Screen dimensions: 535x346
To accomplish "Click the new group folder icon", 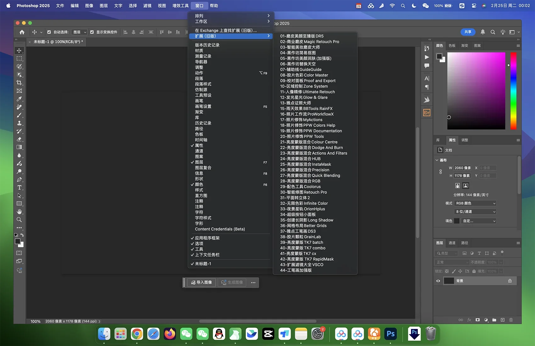I will pos(494,320).
